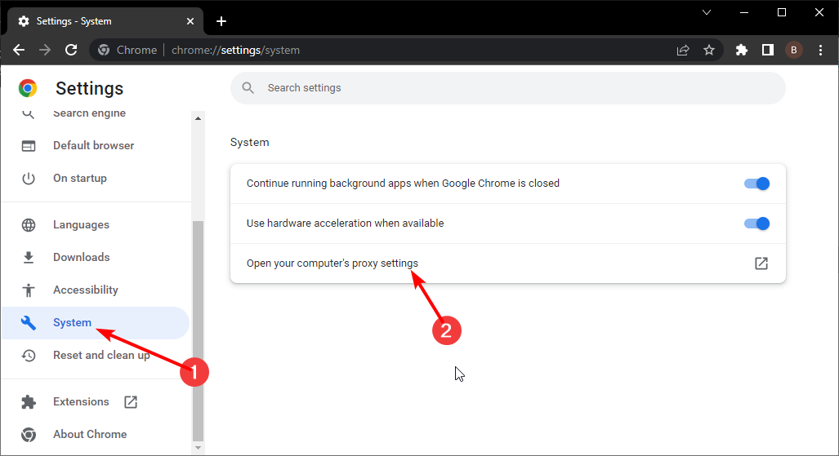839x456 pixels.
Task: Share this page via share icon
Action: coord(683,51)
